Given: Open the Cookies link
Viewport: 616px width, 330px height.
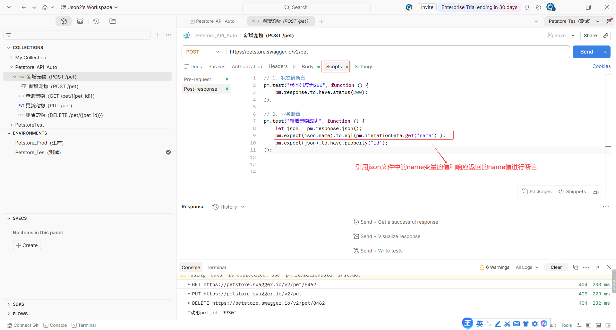Looking at the screenshot, I should click(601, 66).
